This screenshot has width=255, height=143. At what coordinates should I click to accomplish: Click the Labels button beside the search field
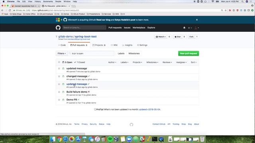pos(121,53)
